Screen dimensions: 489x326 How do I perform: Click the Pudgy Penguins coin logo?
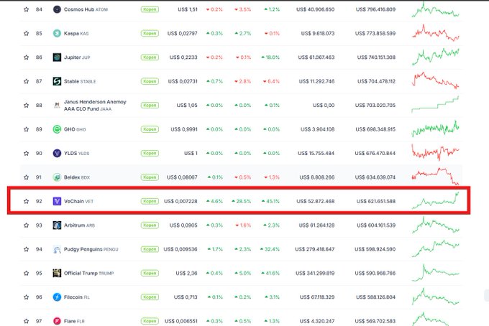[57, 249]
